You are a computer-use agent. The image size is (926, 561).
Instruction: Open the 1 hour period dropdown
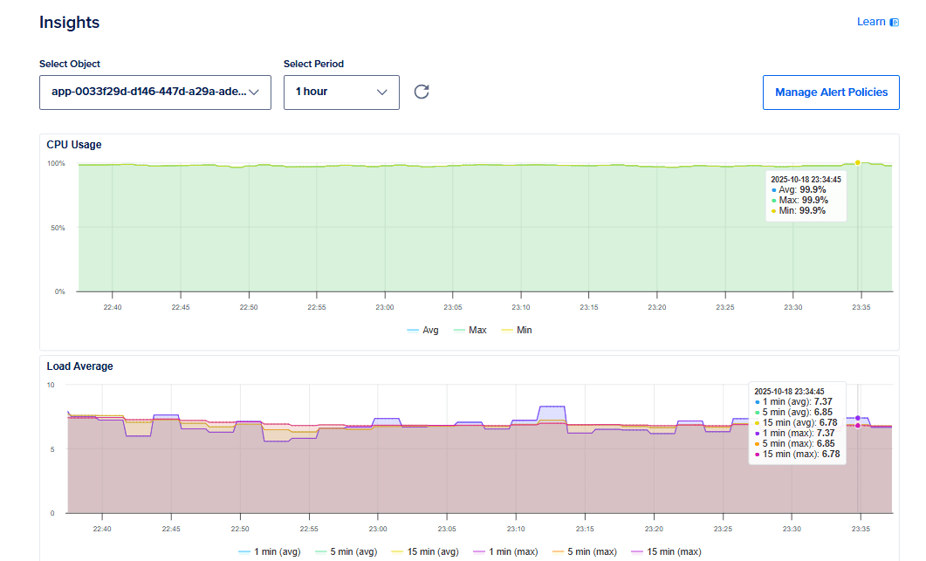click(x=341, y=92)
